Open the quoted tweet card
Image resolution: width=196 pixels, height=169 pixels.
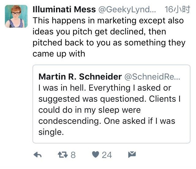pyautogui.click(x=111, y=104)
